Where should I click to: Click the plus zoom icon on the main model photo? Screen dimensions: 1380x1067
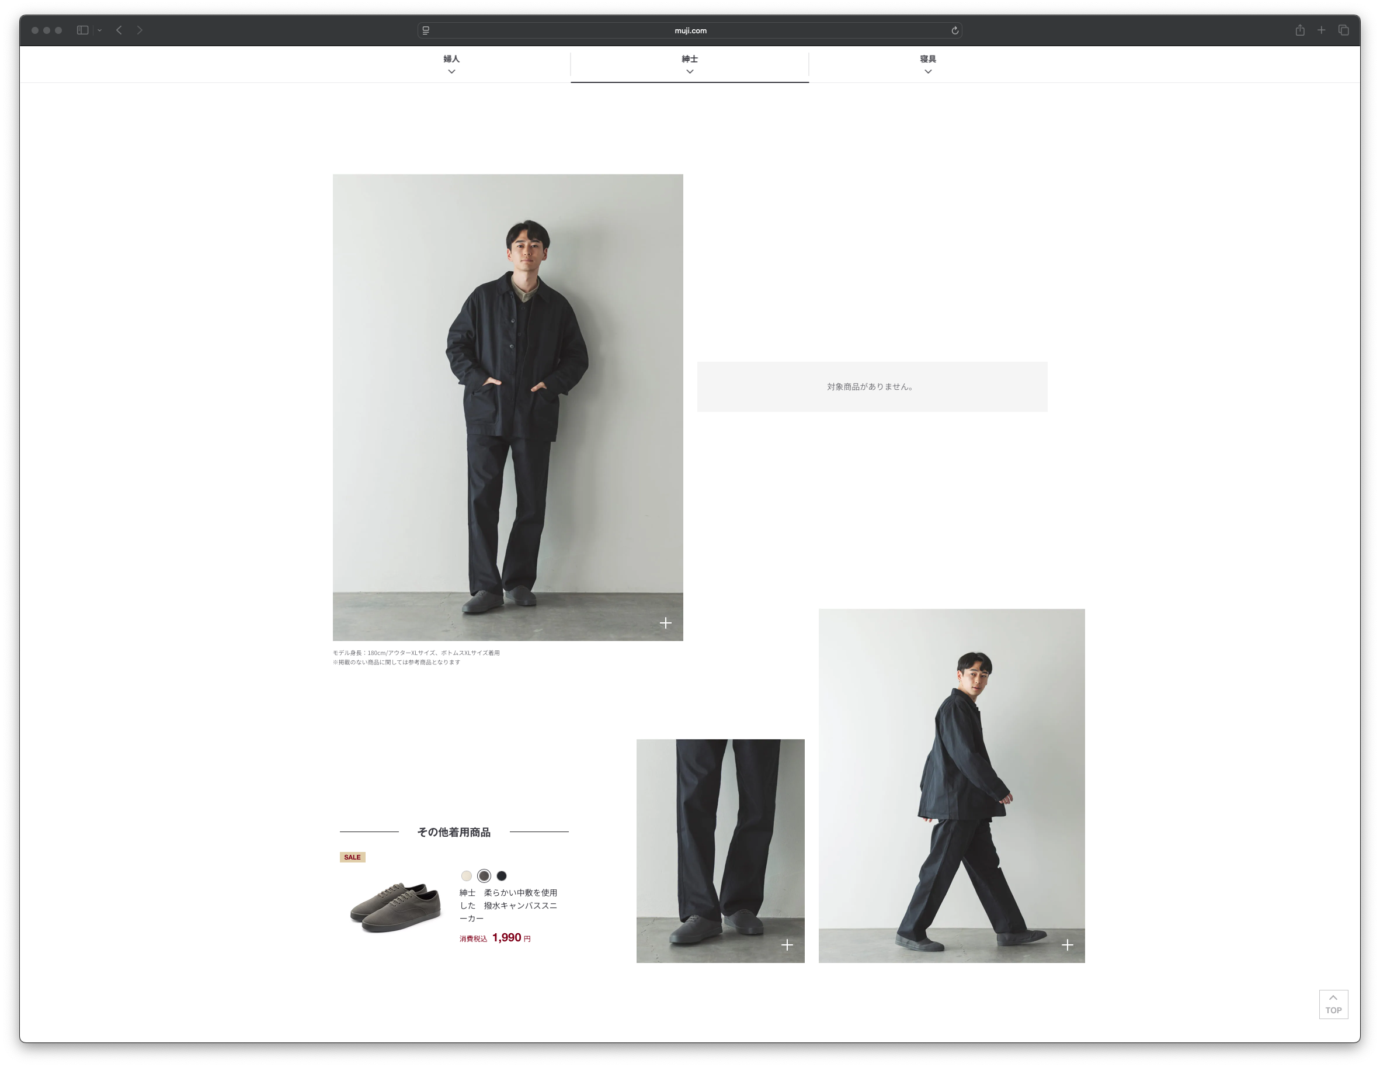tap(665, 623)
